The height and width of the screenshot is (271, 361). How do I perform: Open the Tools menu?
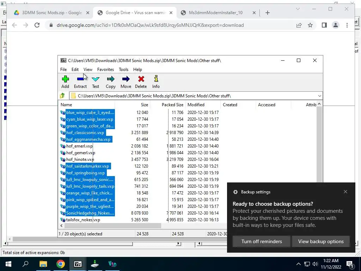pos(124,70)
